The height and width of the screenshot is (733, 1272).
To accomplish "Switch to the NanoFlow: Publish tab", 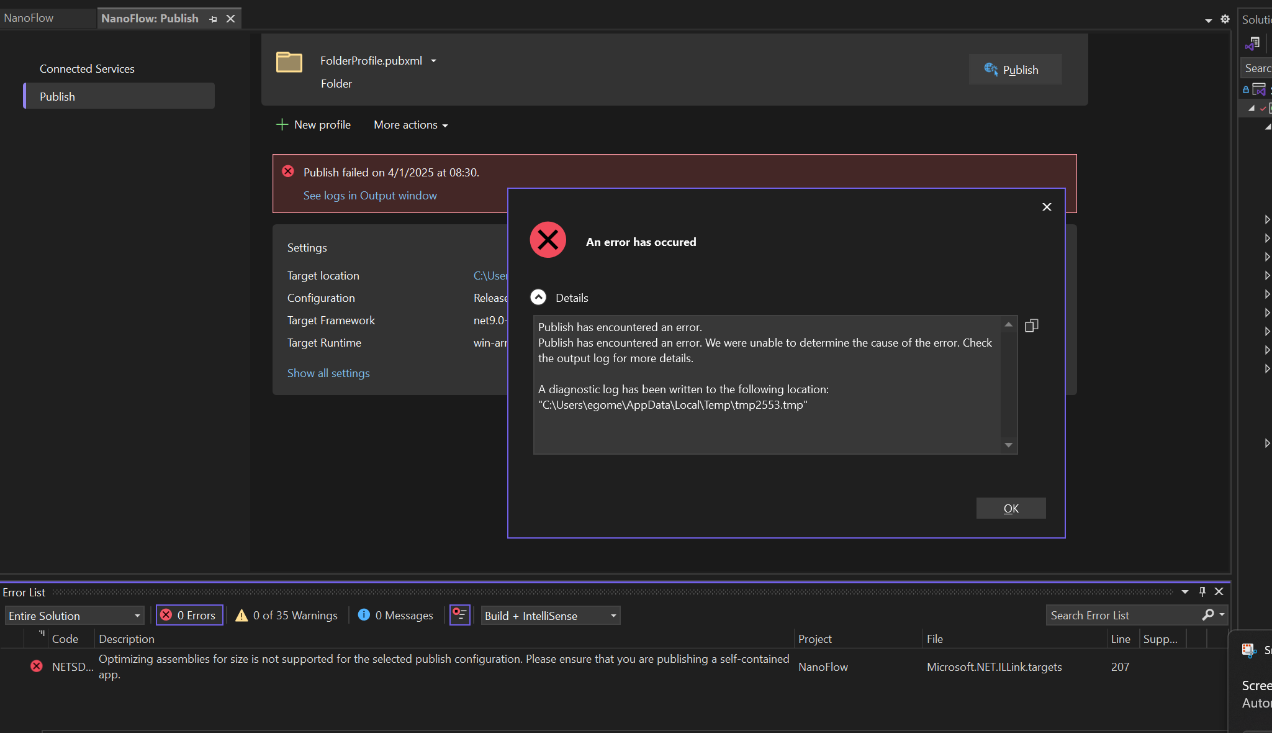I will point(150,18).
